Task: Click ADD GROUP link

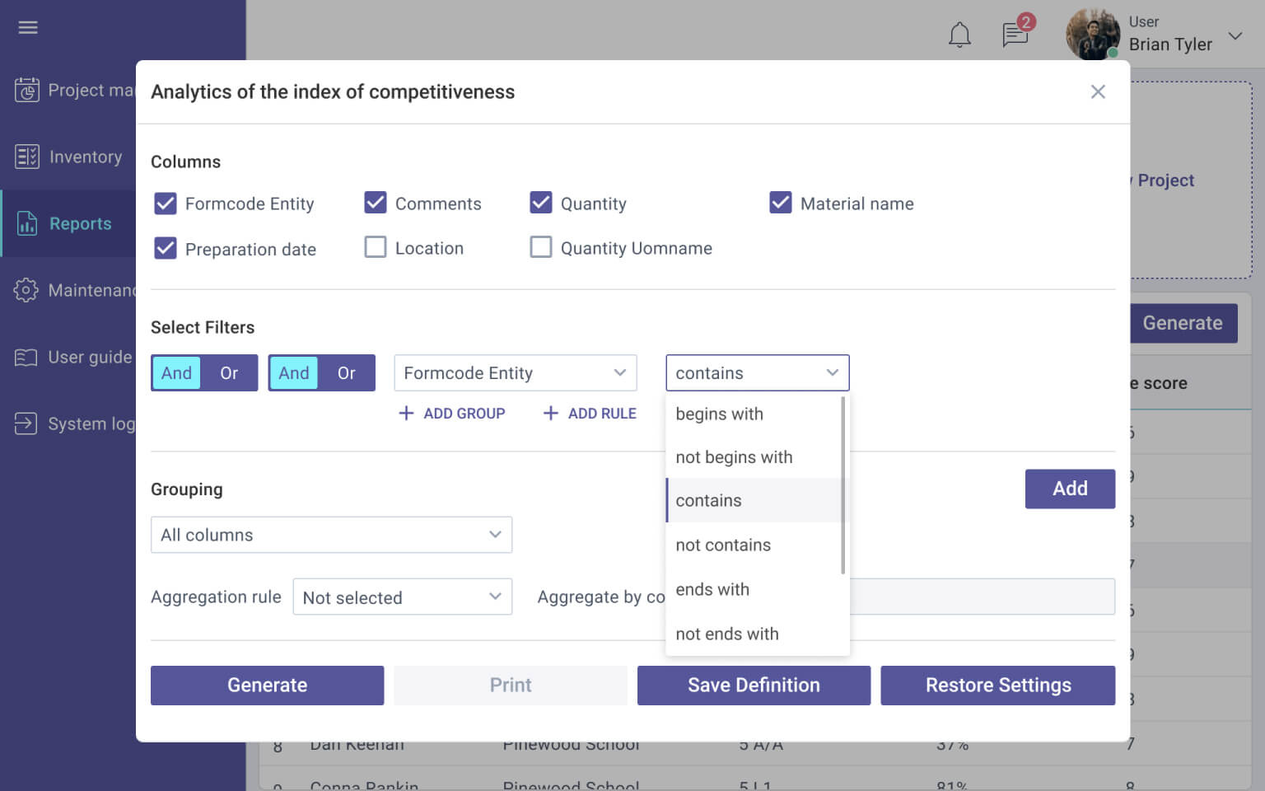Action: click(452, 414)
